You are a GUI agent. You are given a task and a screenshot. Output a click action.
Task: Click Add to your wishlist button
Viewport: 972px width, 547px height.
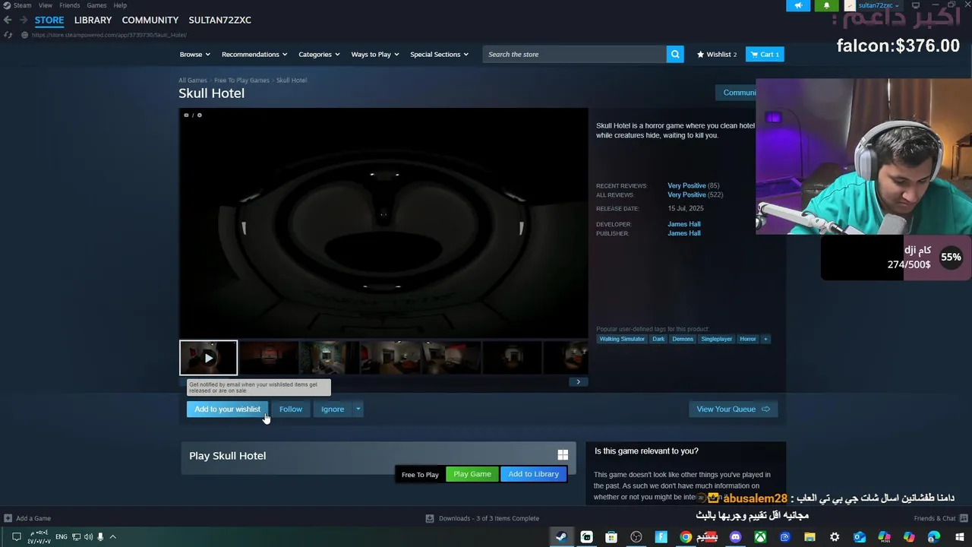tap(227, 409)
